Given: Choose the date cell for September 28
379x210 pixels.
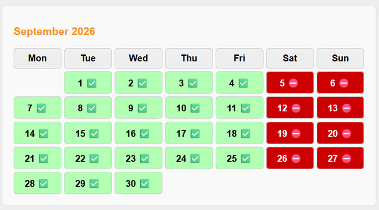Looking at the screenshot, I should click(x=37, y=184).
